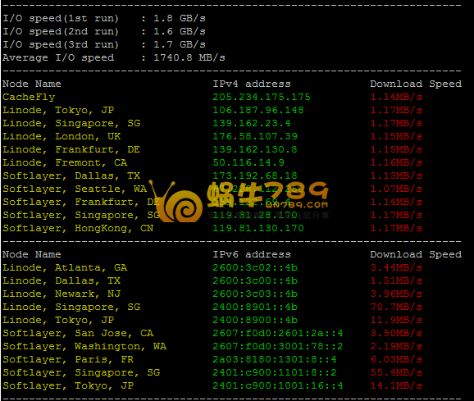474x401 pixels.
Task: Click the 2.19MB/s download speed
Action: coord(396,346)
